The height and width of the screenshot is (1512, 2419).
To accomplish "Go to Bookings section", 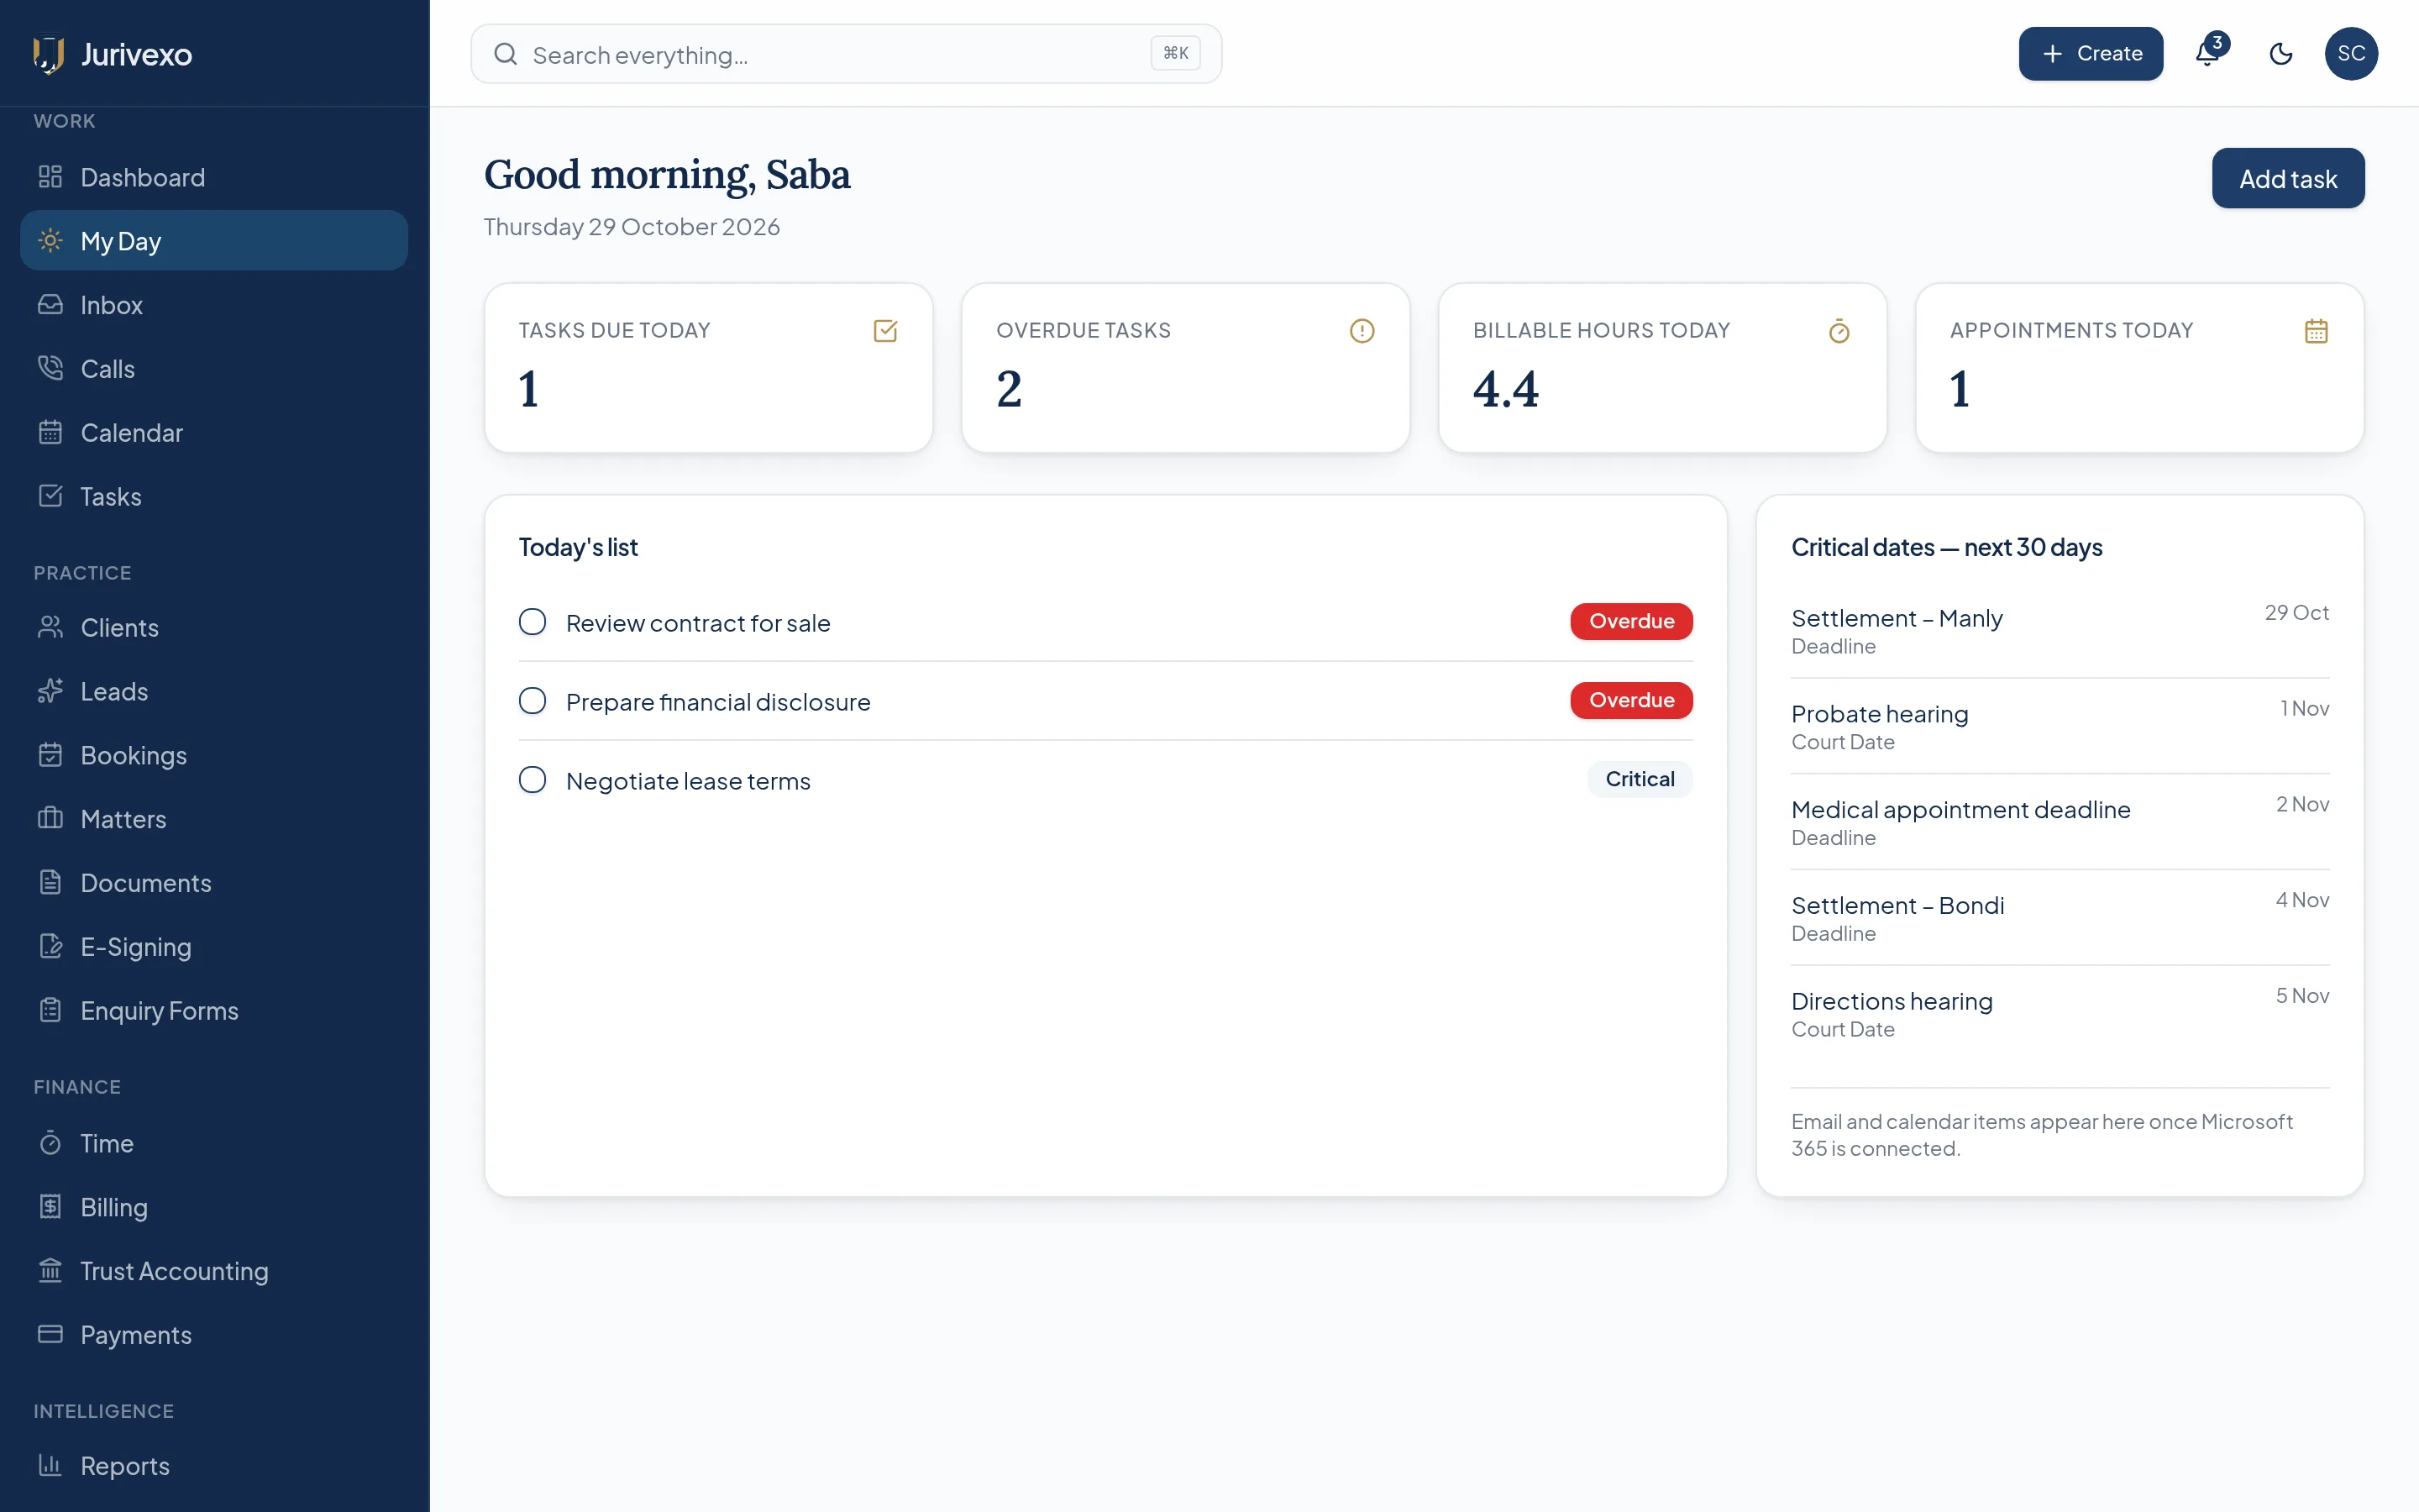I will pos(214,755).
